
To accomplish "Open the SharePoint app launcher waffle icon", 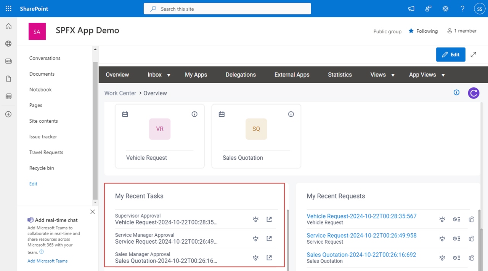I will pos(8,8).
